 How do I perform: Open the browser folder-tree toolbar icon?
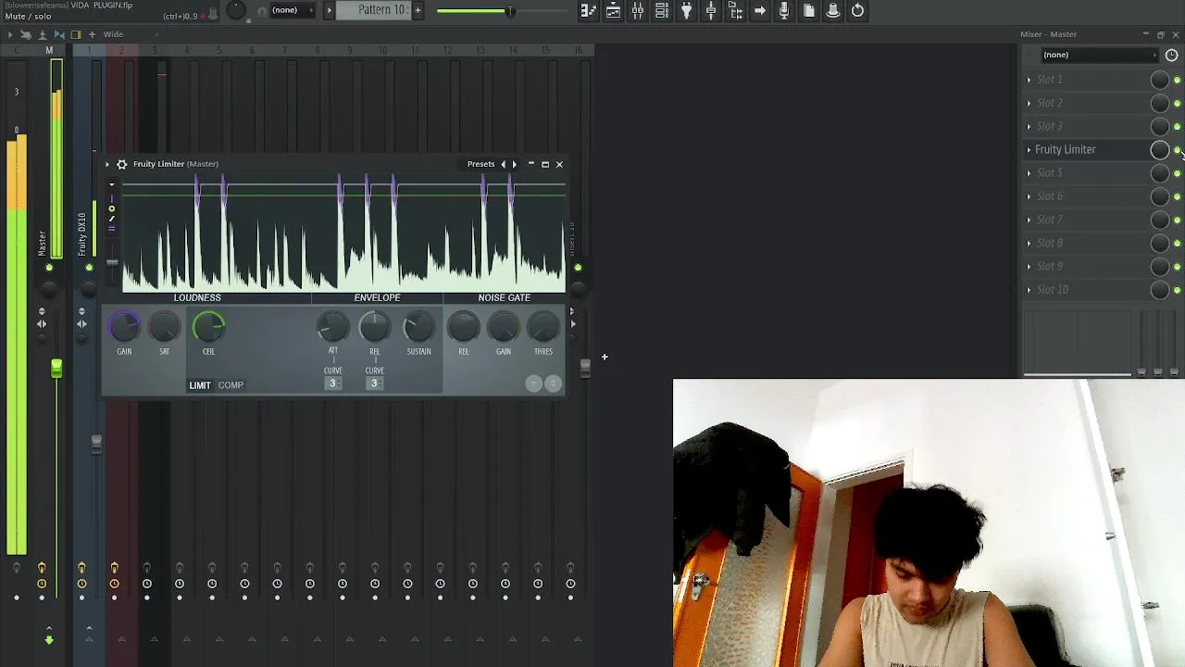pyautogui.click(x=736, y=11)
